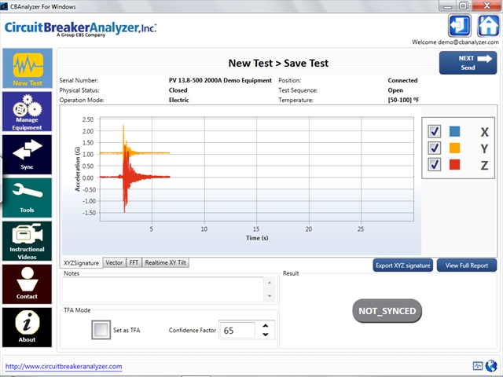Screen dimensions: 503x377
Task: Uncheck the X axis checkbox
Action: (435, 131)
